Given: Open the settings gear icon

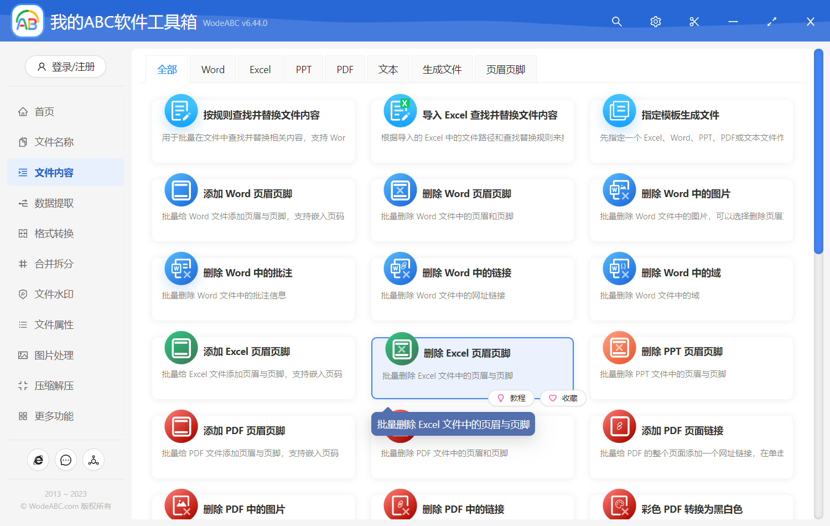Looking at the screenshot, I should point(655,22).
